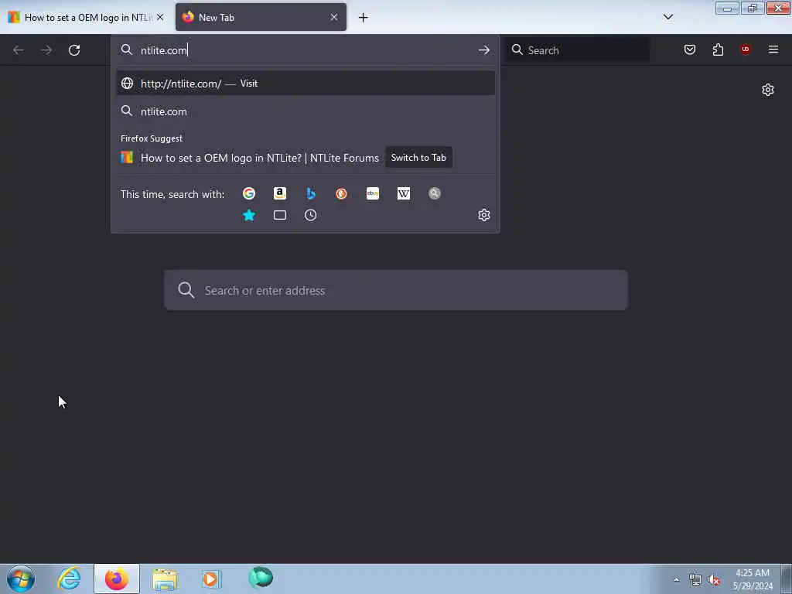
Task: Launch Internet Explorer from the taskbar
Action: [x=69, y=579]
